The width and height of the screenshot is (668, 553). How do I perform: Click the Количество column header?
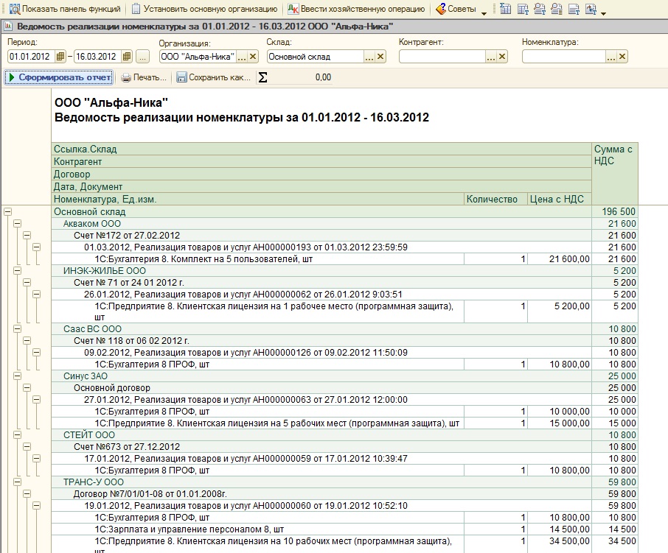(495, 199)
